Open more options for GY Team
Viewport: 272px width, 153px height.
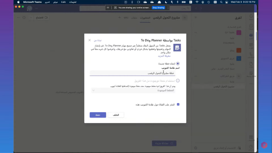pos(196,33)
